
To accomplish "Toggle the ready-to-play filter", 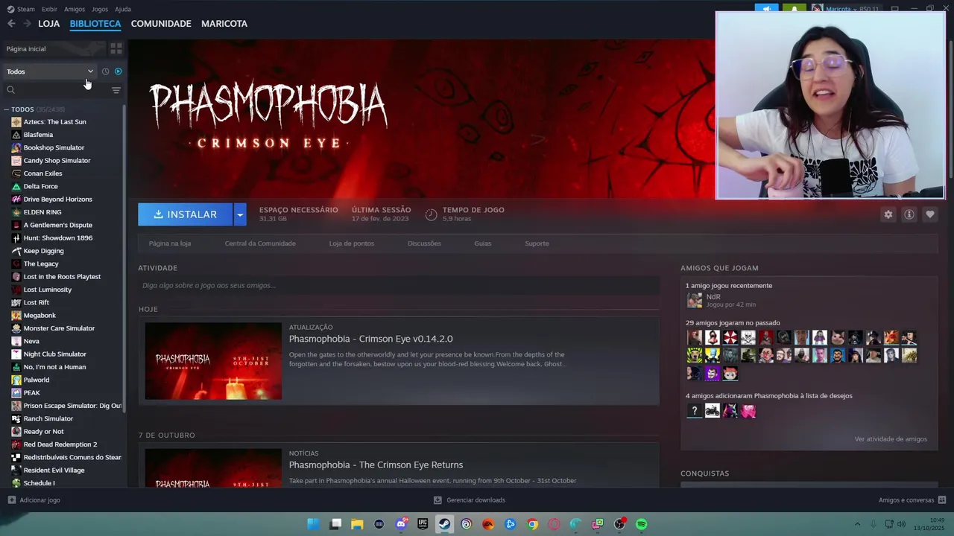I will click(x=118, y=71).
